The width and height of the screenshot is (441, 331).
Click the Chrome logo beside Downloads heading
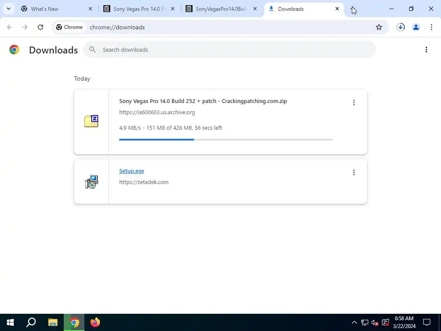[14, 50]
